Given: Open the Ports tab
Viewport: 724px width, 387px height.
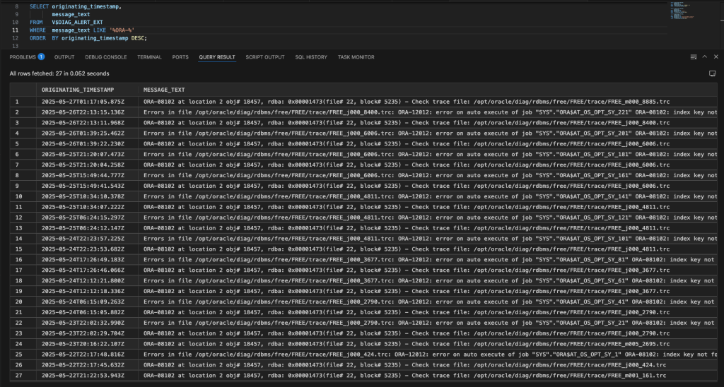Looking at the screenshot, I should pyautogui.click(x=180, y=56).
